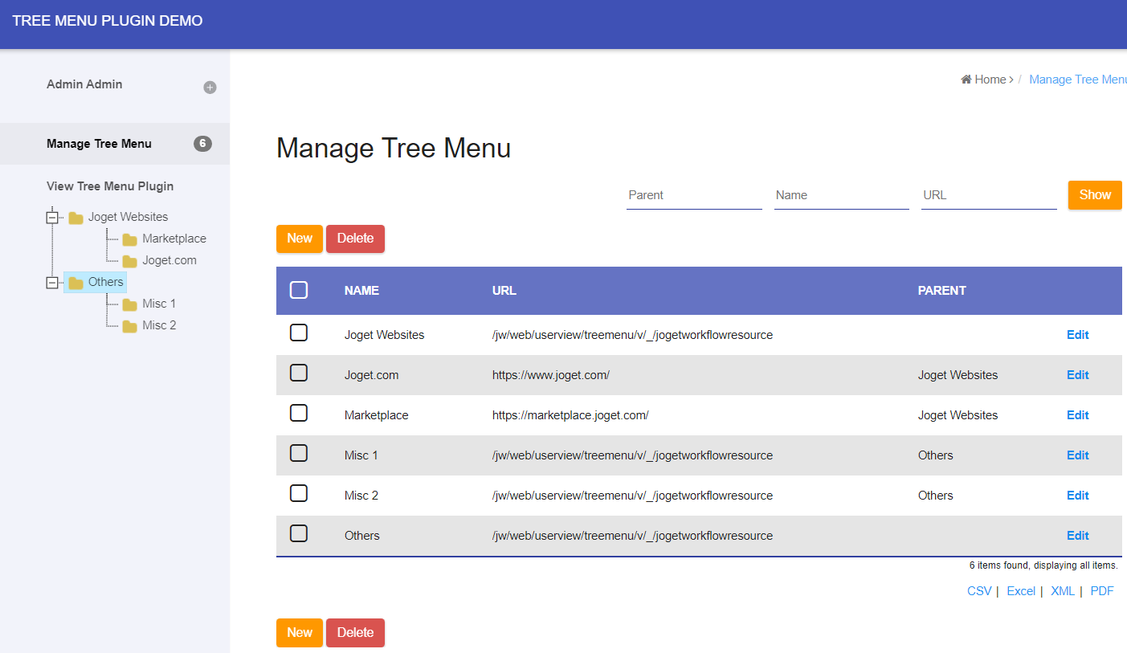Click the bottom New button
This screenshot has height=653, width=1127.
tap(300, 633)
